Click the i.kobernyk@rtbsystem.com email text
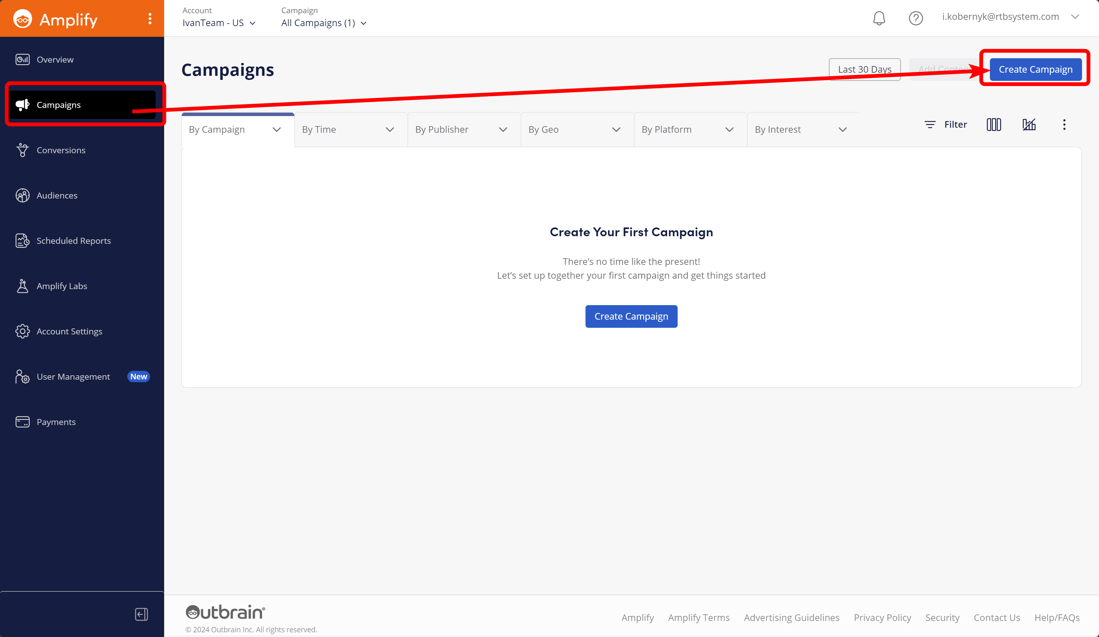The image size is (1099, 637). 1001,17
